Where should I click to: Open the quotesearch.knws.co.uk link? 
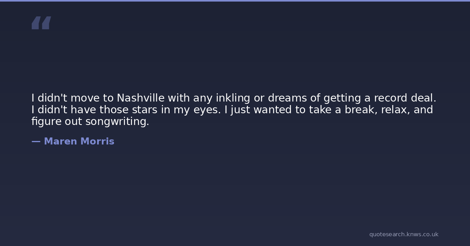click(x=403, y=234)
